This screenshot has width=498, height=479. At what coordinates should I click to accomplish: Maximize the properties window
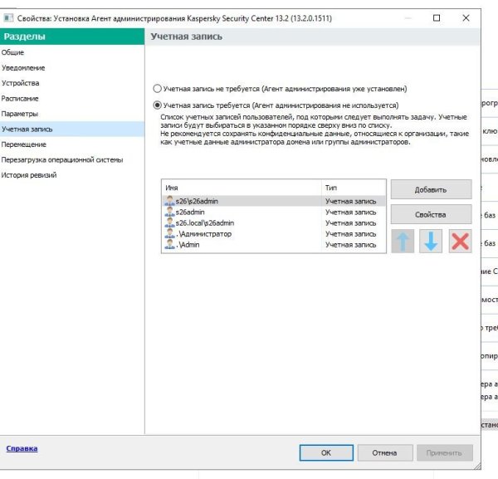tap(437, 18)
